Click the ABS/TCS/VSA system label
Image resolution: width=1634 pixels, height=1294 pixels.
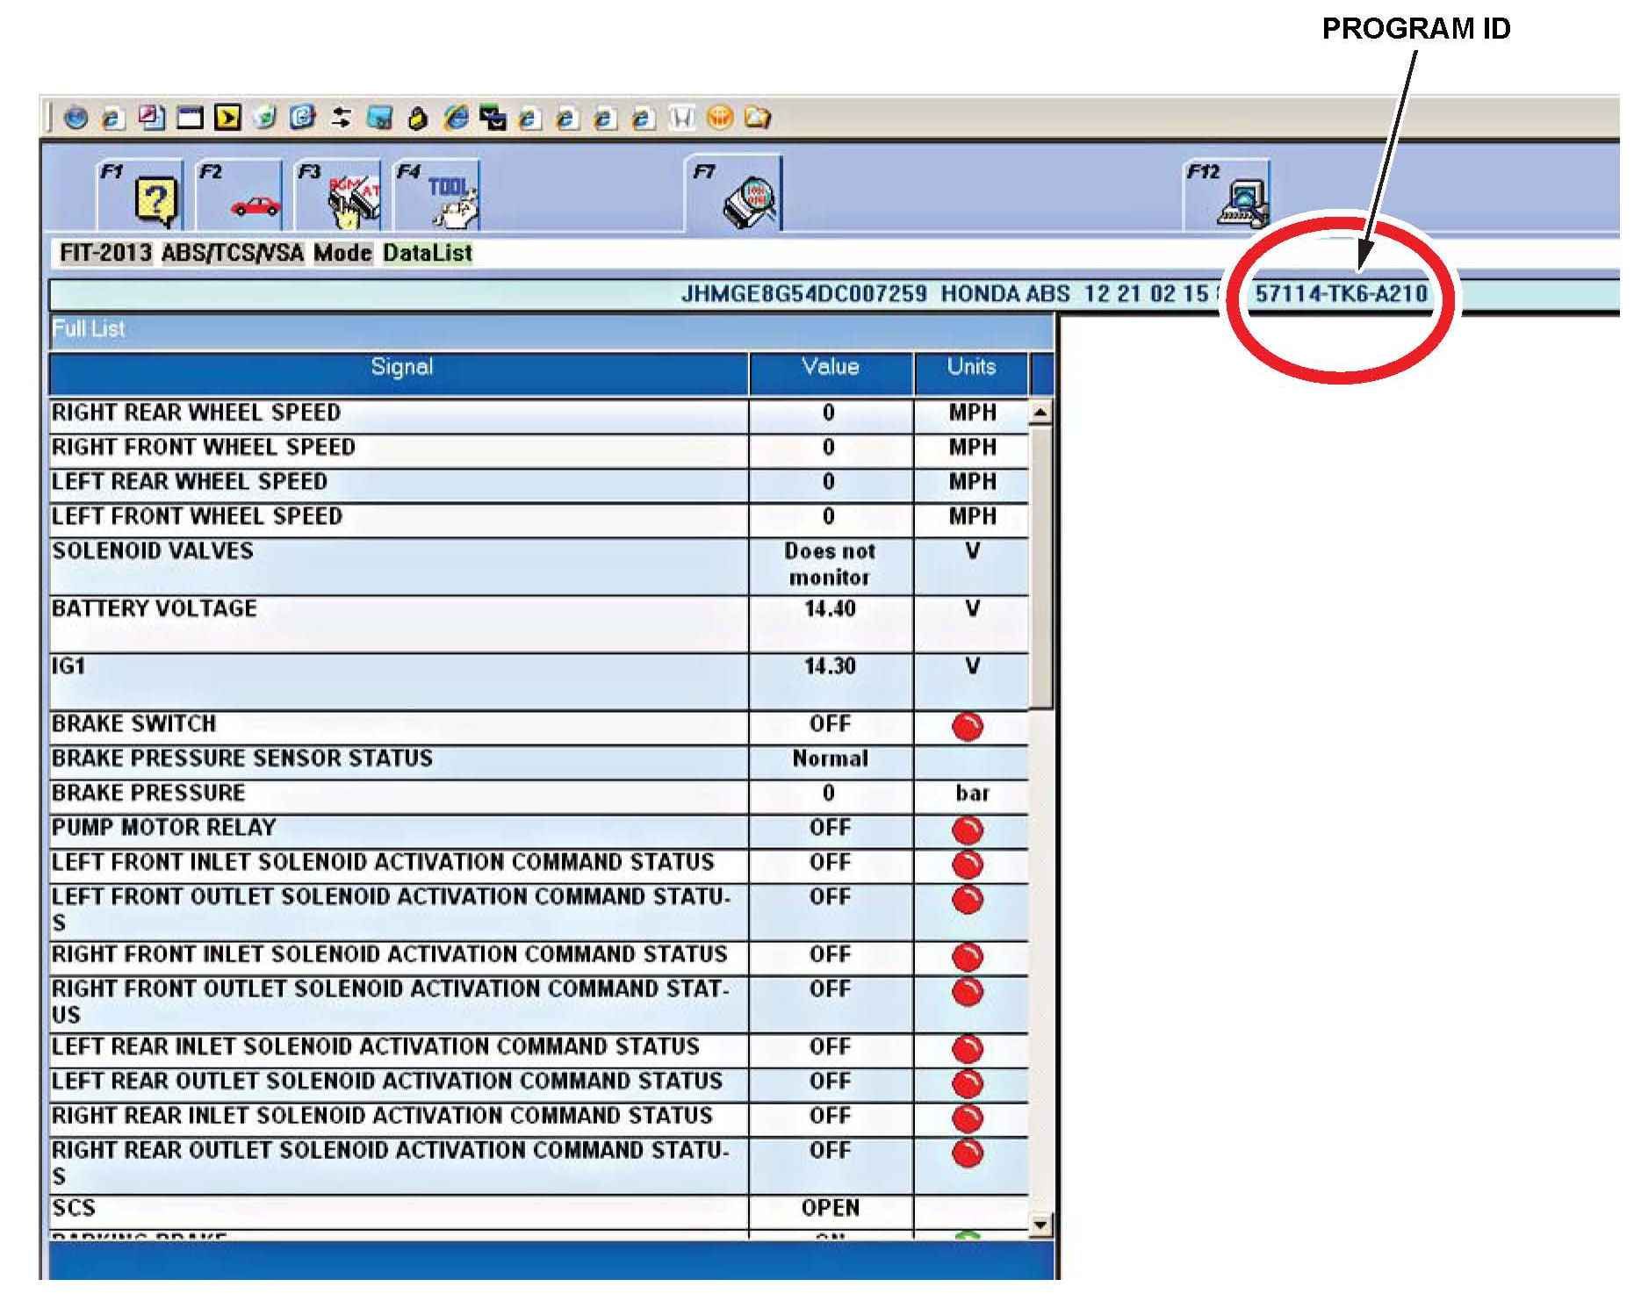[233, 254]
